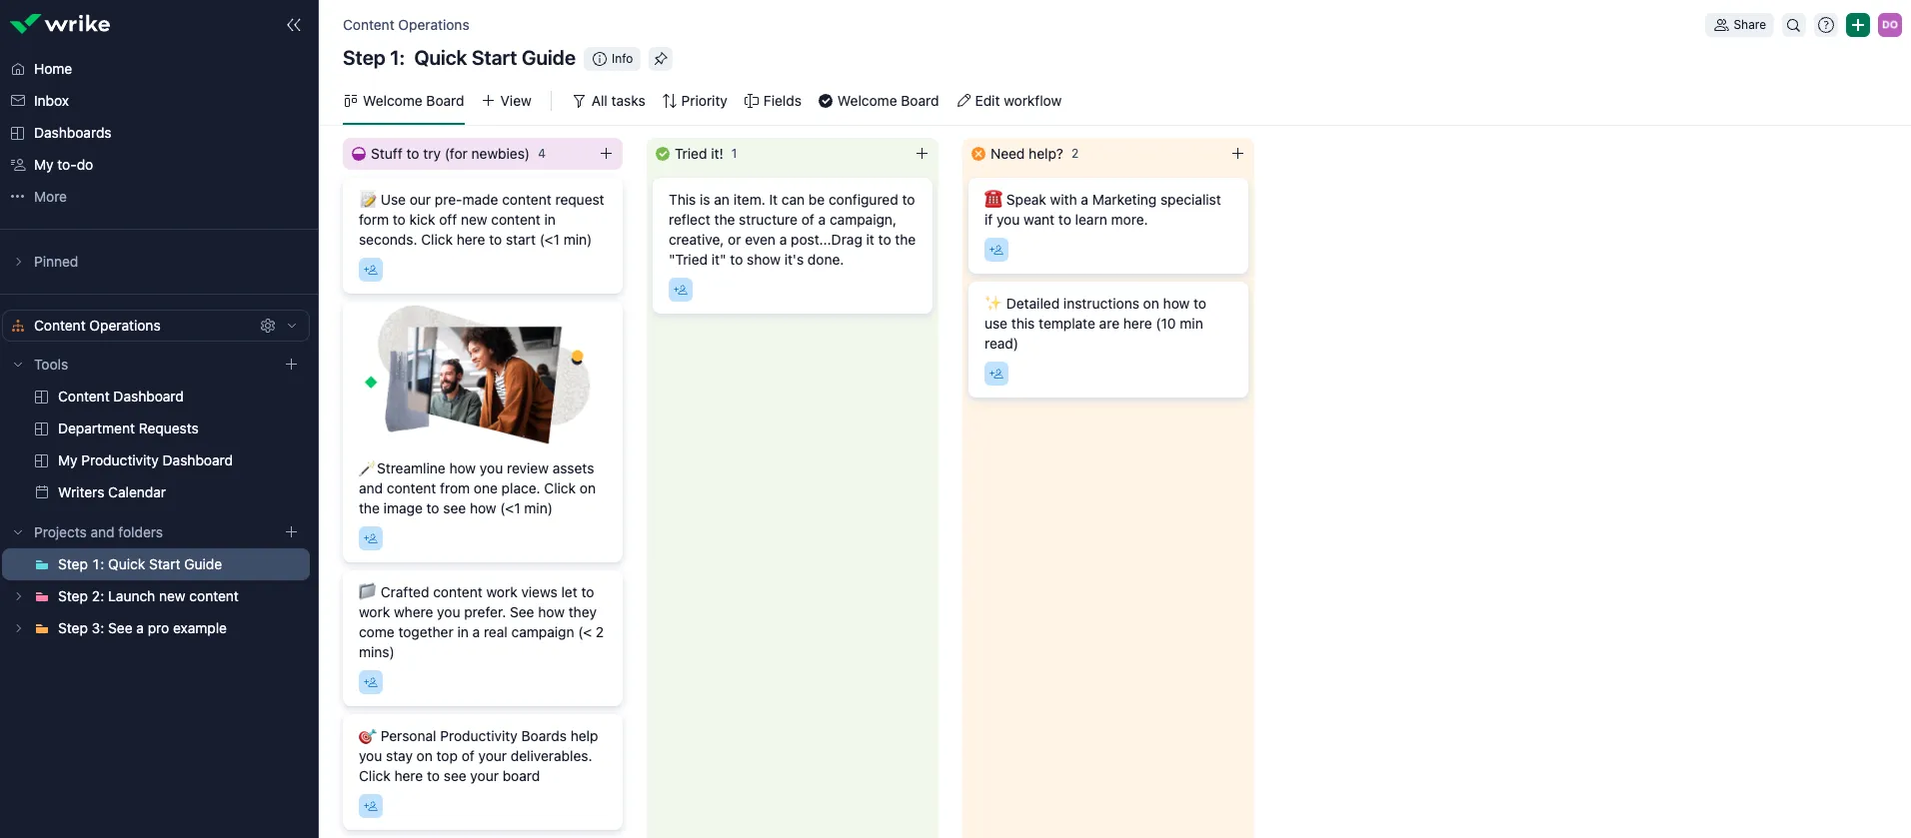Pin this folder with the pin icon

tap(661, 59)
